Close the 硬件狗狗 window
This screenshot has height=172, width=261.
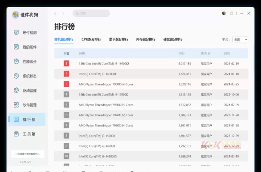(249, 13)
